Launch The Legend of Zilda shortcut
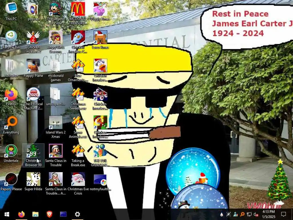The width and height of the screenshot is (293, 220). click(x=56, y=14)
